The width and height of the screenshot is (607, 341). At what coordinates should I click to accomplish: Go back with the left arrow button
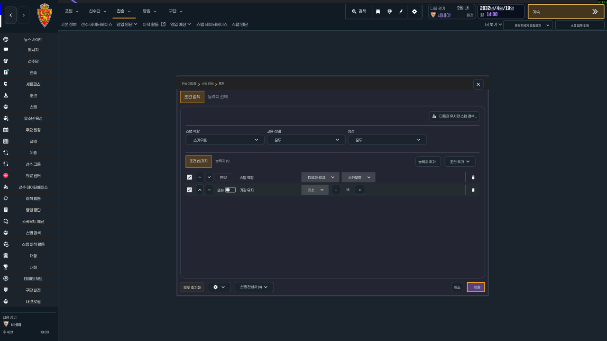[10, 15]
